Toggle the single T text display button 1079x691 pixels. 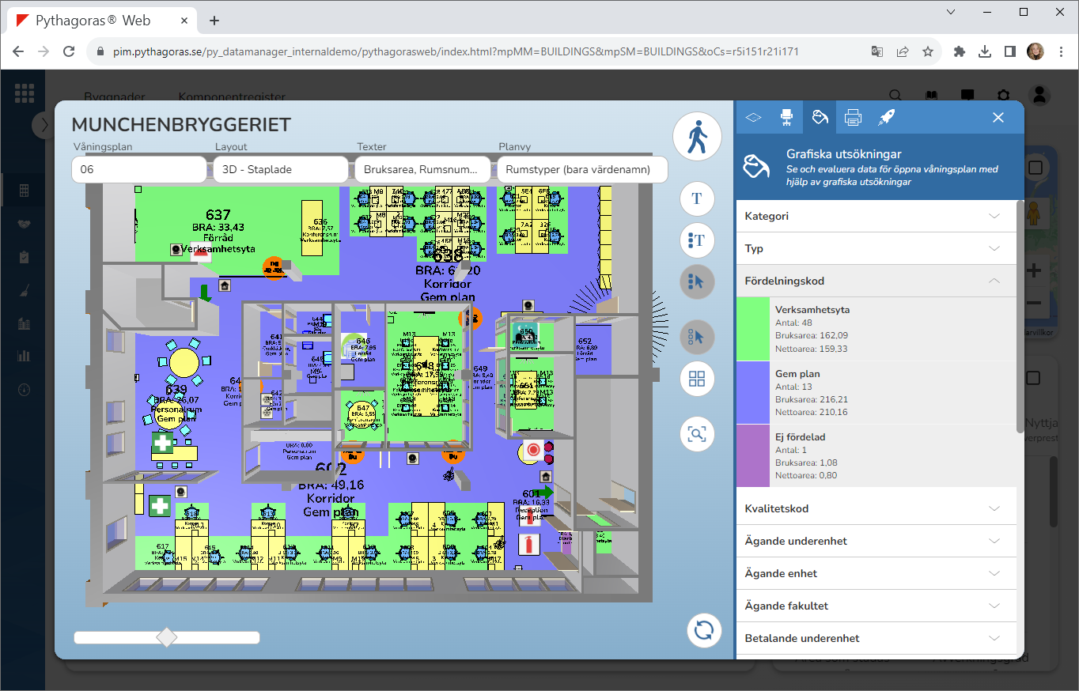pos(697,198)
